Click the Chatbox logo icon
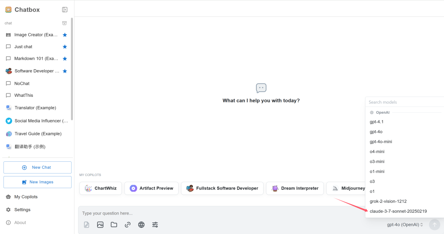The width and height of the screenshot is (444, 234). [9, 10]
